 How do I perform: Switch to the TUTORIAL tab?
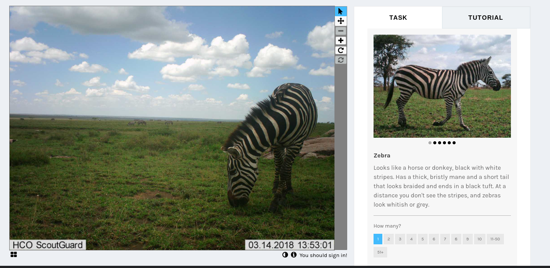(485, 18)
